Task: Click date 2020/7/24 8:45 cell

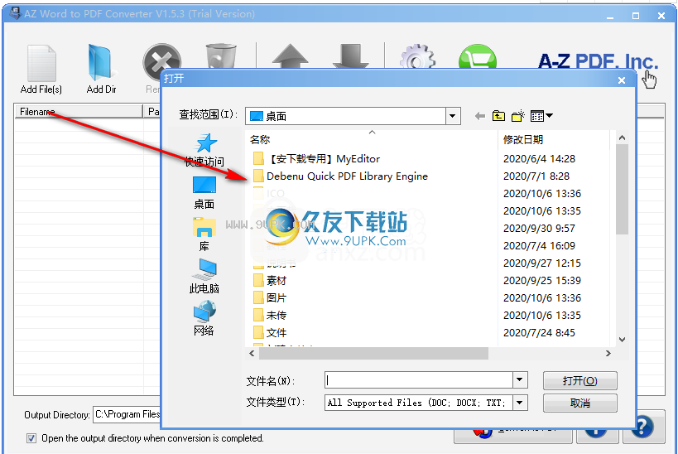Action: [x=539, y=332]
